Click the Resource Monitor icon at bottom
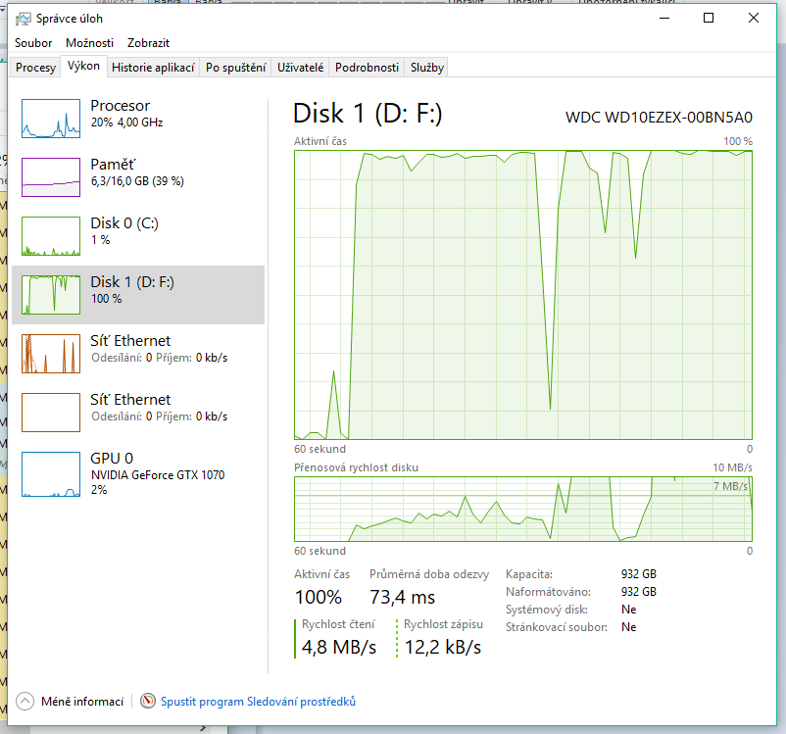786x734 pixels. (148, 702)
